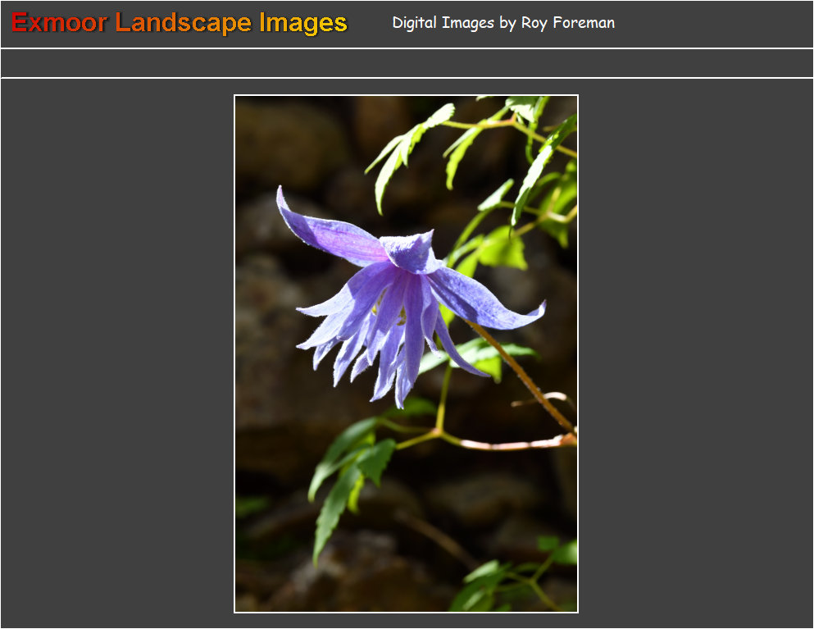Image resolution: width=814 pixels, height=629 pixels.
Task: Click the bright green leaf beside the flower
Action: 500,248
